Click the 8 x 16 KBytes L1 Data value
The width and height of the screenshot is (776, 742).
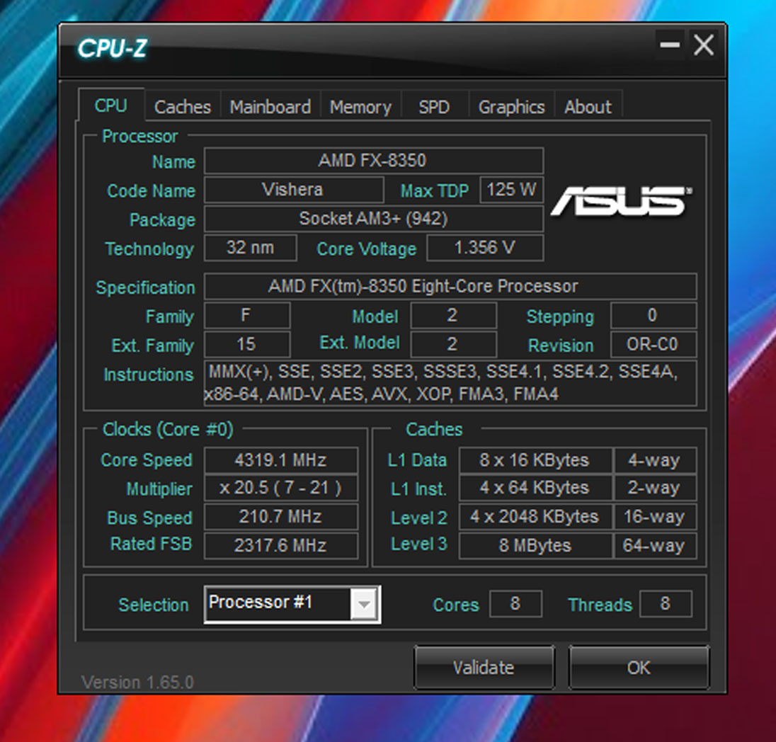pos(535,460)
